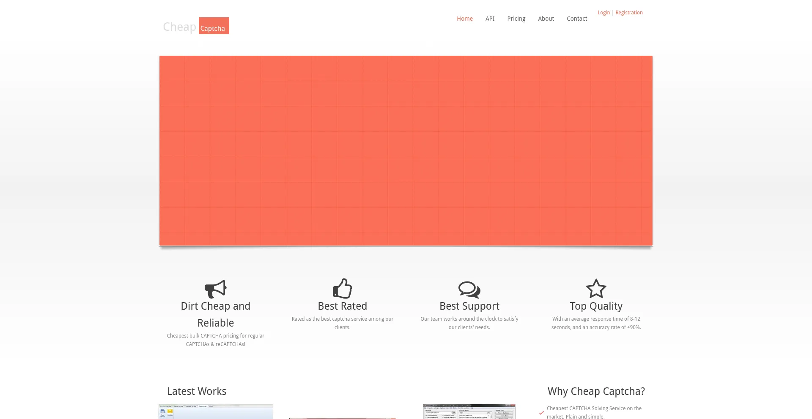Click the Dirt Cheap and Reliable heading

coord(215,314)
